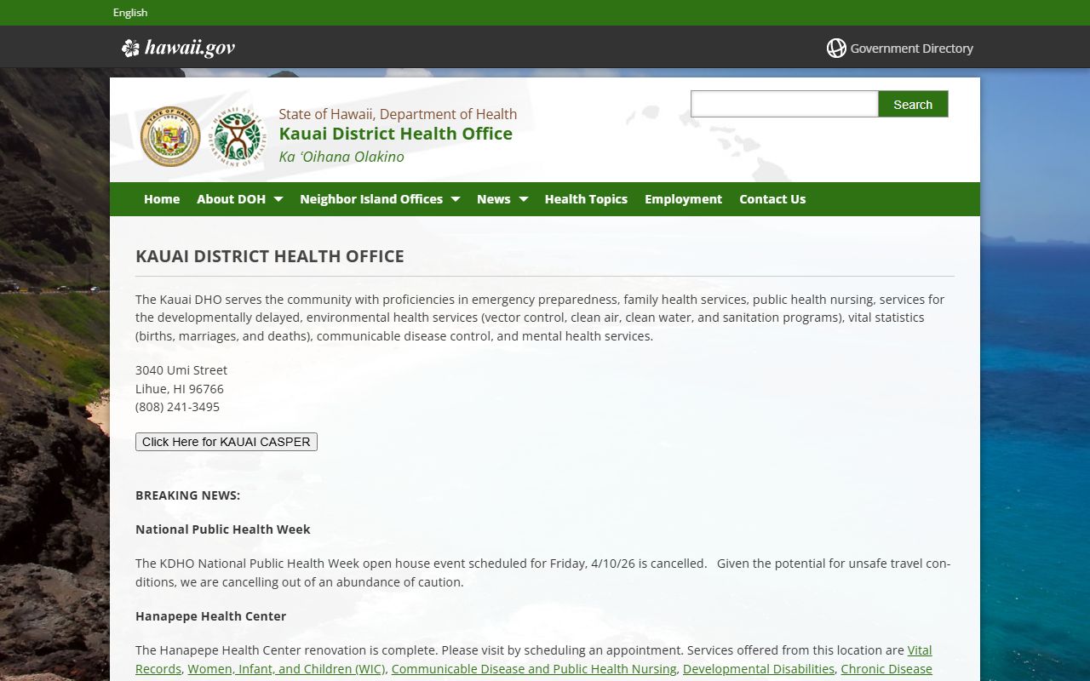The height and width of the screenshot is (681, 1090).
Task: Follow the Developmental Disabilities link
Action: pyautogui.click(x=759, y=669)
